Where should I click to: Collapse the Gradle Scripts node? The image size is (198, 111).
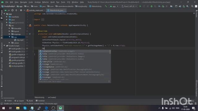5,46
